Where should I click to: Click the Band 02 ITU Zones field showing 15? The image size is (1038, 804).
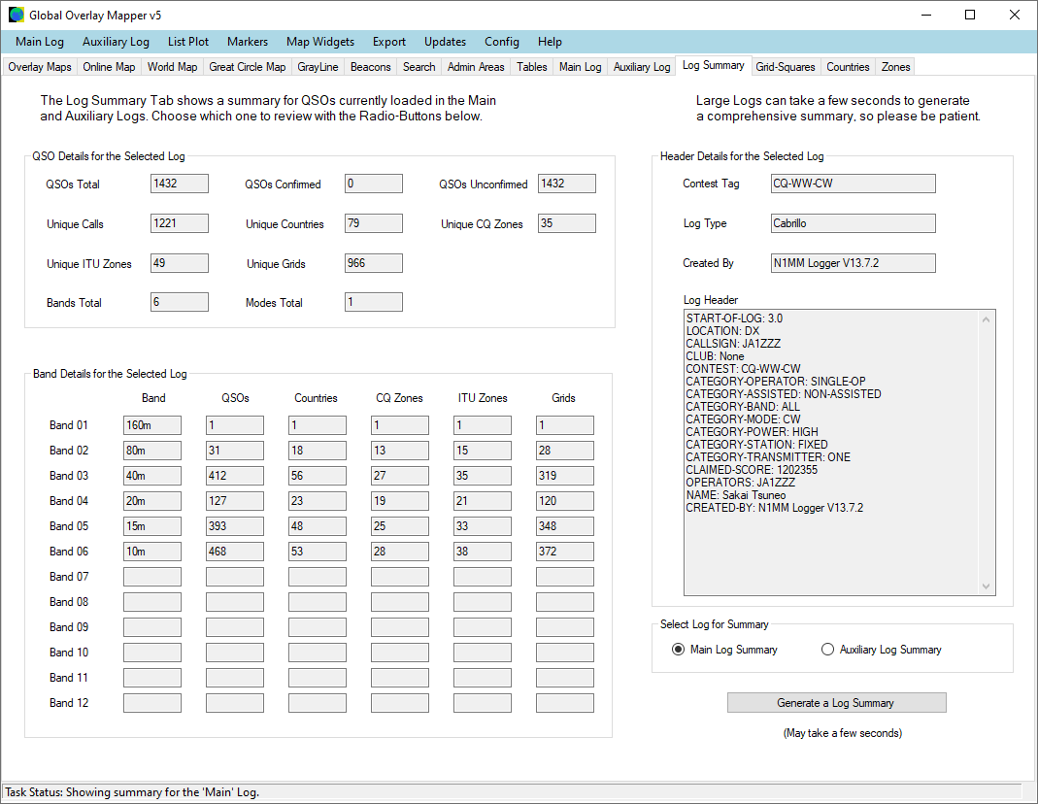[x=482, y=450]
